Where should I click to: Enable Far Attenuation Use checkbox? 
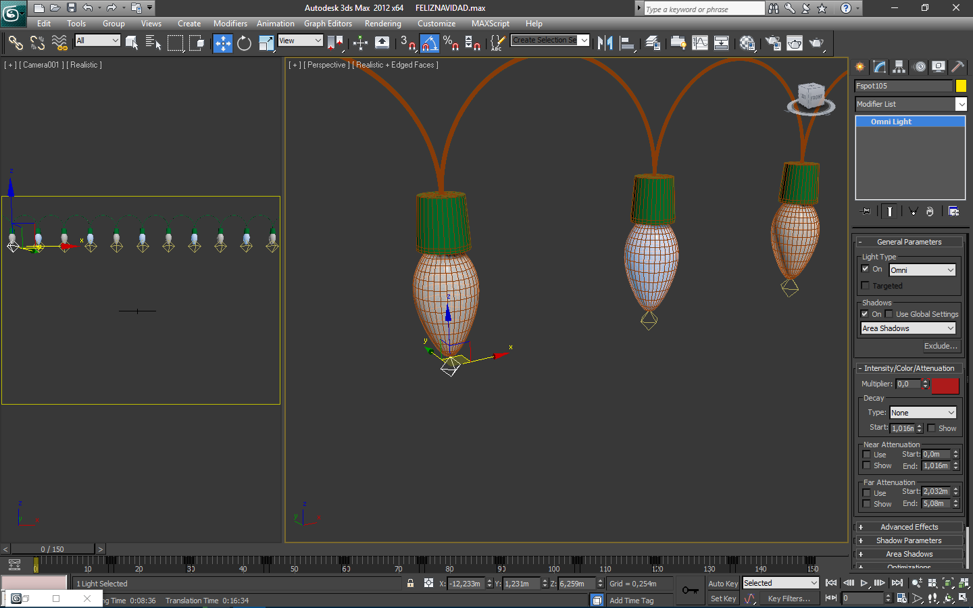click(x=867, y=493)
